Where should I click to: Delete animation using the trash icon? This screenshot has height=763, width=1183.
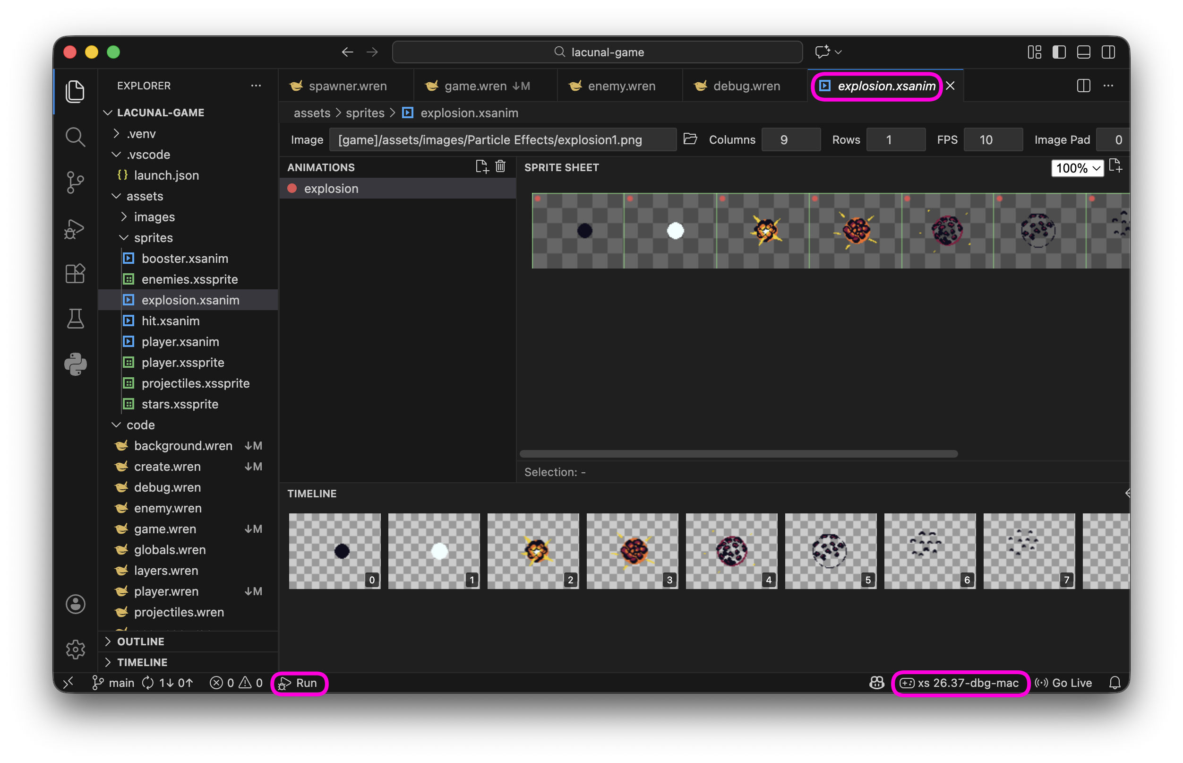[x=501, y=166]
